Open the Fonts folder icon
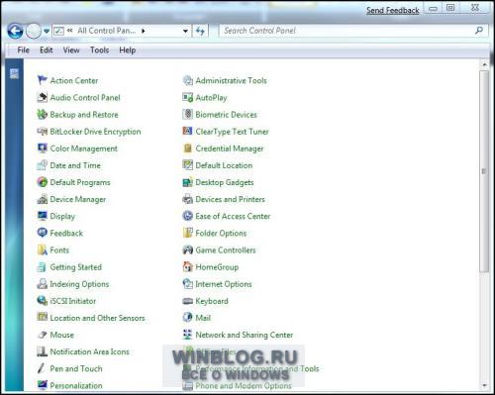The width and height of the screenshot is (495, 395). coord(43,249)
